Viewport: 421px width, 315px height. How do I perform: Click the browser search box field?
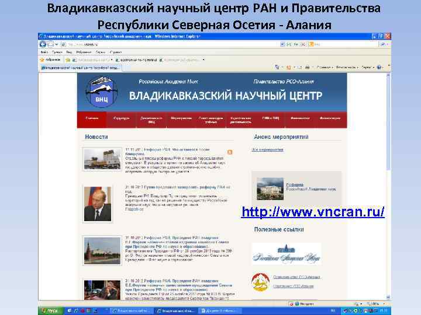pyautogui.click(x=343, y=44)
